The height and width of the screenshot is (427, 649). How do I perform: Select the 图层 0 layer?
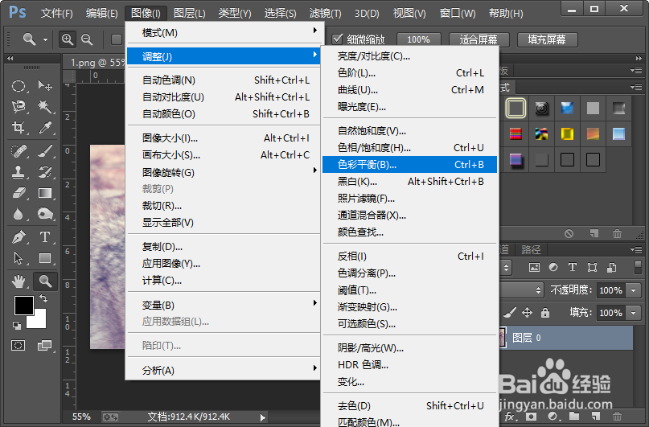click(x=566, y=338)
